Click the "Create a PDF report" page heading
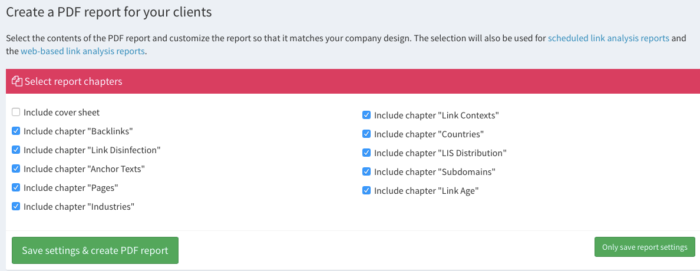Viewport: 700px width, 271px height. coord(109,11)
